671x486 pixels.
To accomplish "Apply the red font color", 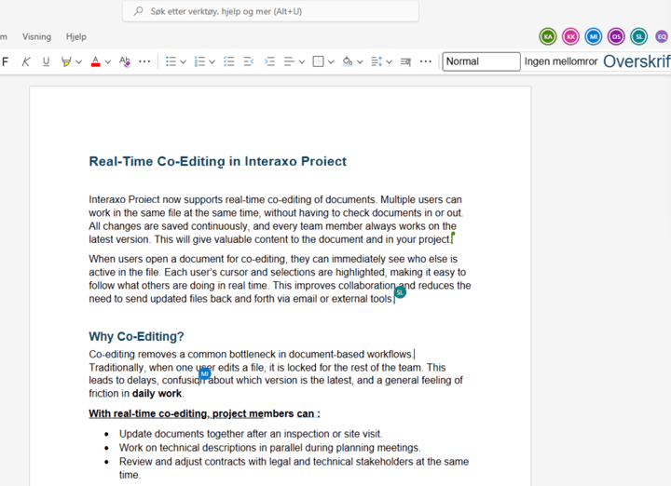I will 95,61.
